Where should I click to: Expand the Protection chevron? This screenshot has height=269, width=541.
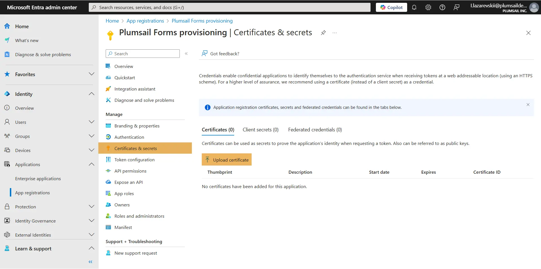click(92, 207)
